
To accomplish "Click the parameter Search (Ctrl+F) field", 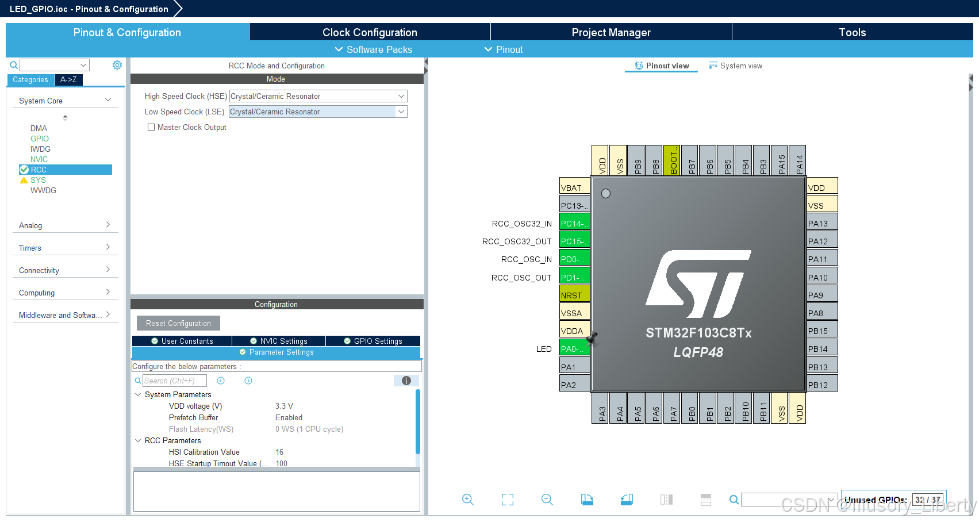I will [x=175, y=381].
